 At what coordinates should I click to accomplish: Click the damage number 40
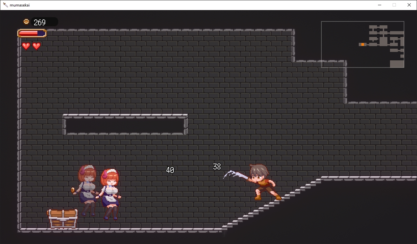[170, 170]
